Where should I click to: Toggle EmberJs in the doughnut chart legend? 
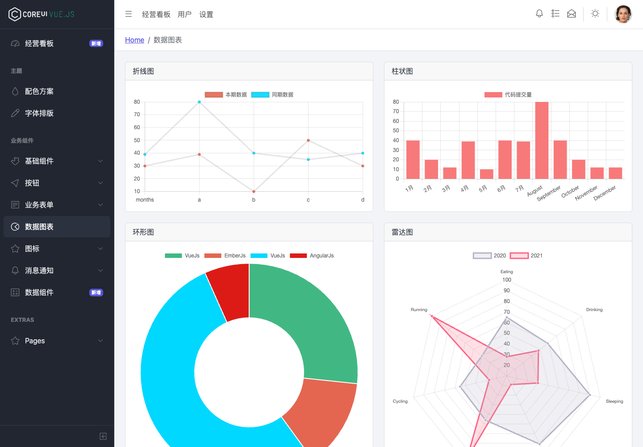(225, 256)
